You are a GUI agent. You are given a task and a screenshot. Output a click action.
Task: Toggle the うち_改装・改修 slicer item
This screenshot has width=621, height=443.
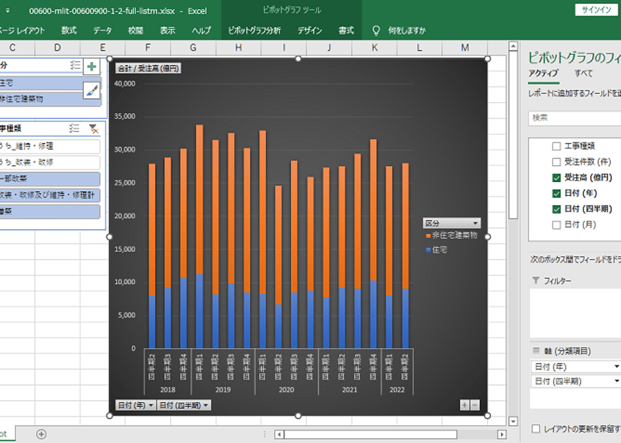click(x=50, y=162)
